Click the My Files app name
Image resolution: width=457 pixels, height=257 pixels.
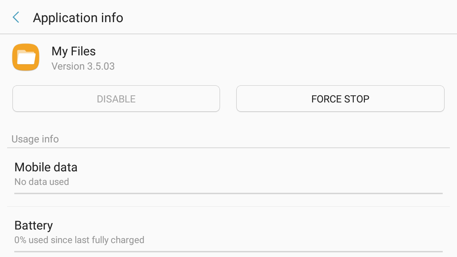coord(74,51)
